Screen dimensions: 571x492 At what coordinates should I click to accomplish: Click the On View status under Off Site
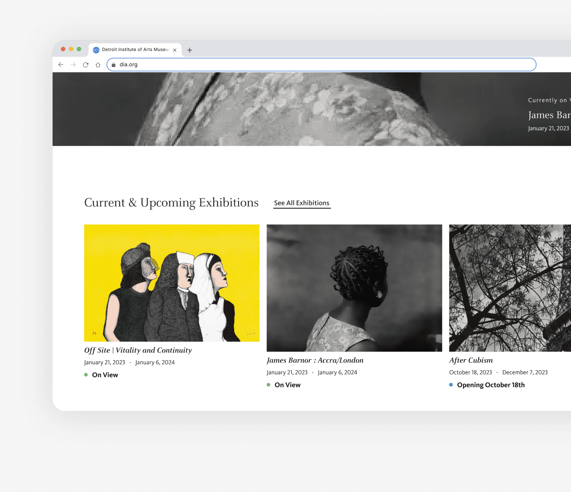point(101,375)
